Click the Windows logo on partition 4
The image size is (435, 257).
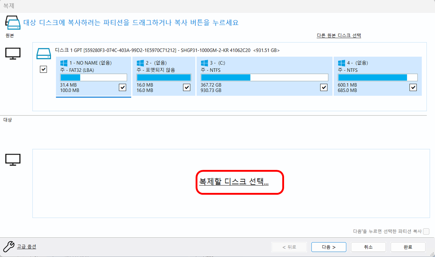coord(341,63)
